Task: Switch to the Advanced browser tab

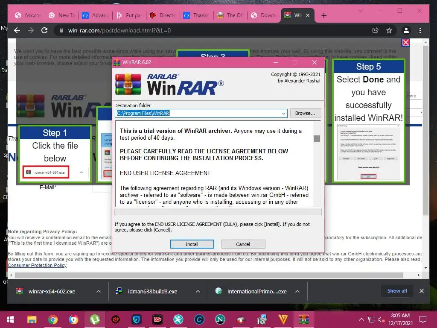Action: 96,15
